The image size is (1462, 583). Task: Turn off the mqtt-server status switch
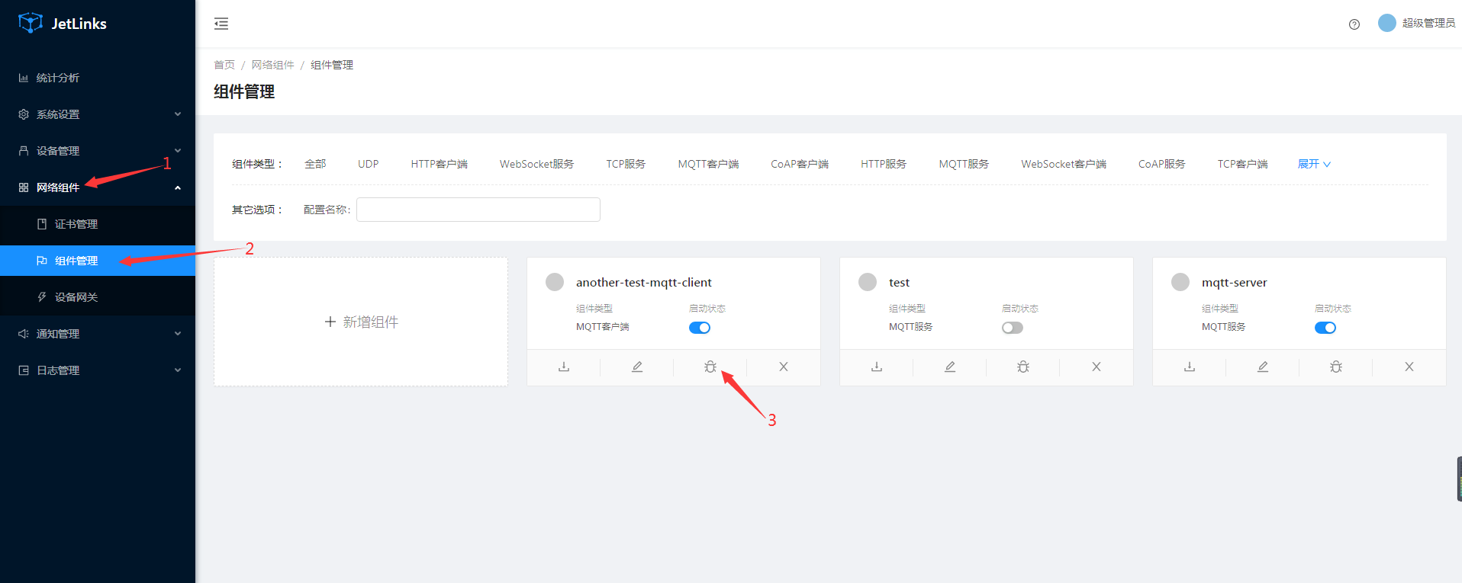[1325, 328]
